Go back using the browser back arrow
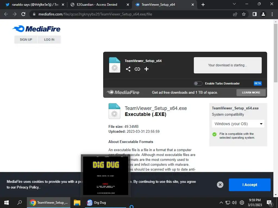This screenshot has width=278, height=208. tap(6, 14)
